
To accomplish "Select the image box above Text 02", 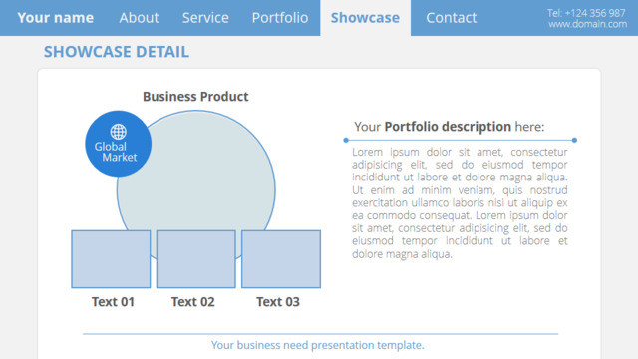I will [196, 259].
